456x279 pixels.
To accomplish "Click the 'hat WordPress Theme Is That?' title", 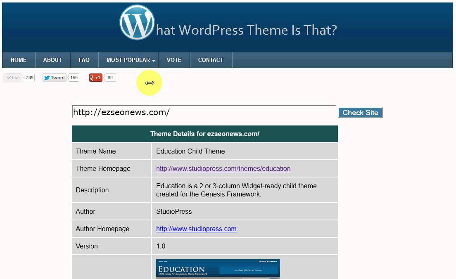I will click(x=247, y=30).
